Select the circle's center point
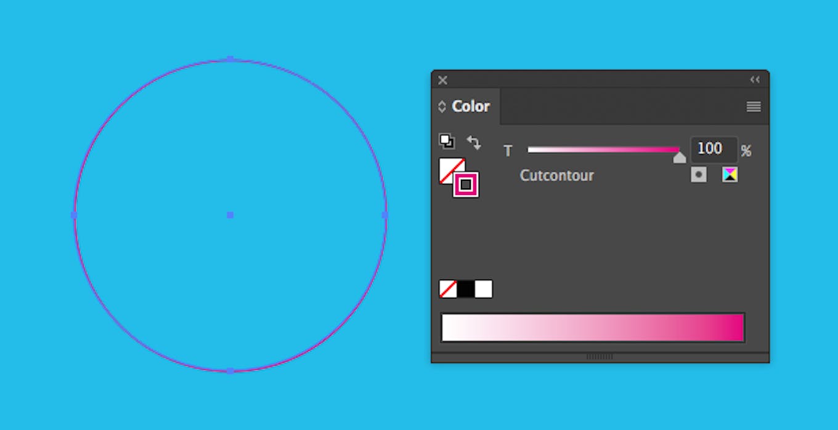This screenshot has width=838, height=430. pyautogui.click(x=230, y=215)
